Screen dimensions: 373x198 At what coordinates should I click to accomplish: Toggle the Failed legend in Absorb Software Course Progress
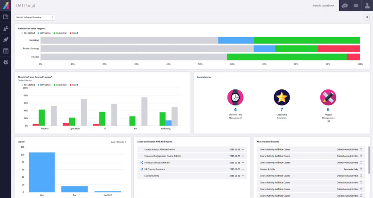point(74,85)
